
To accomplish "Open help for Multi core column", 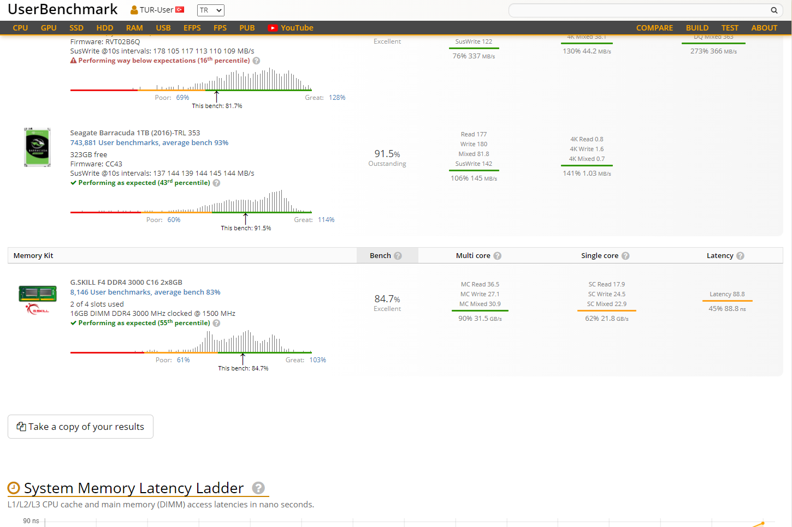I will coord(497,256).
